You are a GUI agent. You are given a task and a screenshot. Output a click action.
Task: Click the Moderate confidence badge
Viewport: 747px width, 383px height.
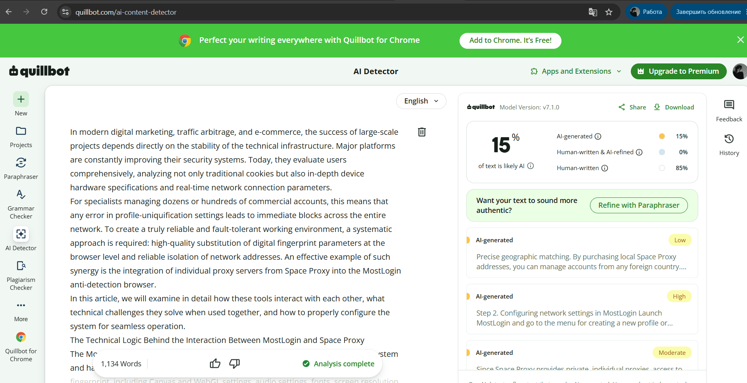(672, 352)
